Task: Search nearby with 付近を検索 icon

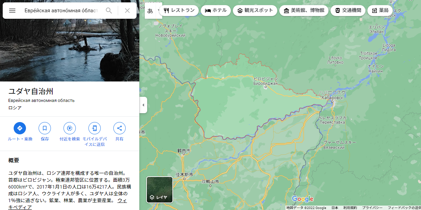Action: tap(70, 128)
